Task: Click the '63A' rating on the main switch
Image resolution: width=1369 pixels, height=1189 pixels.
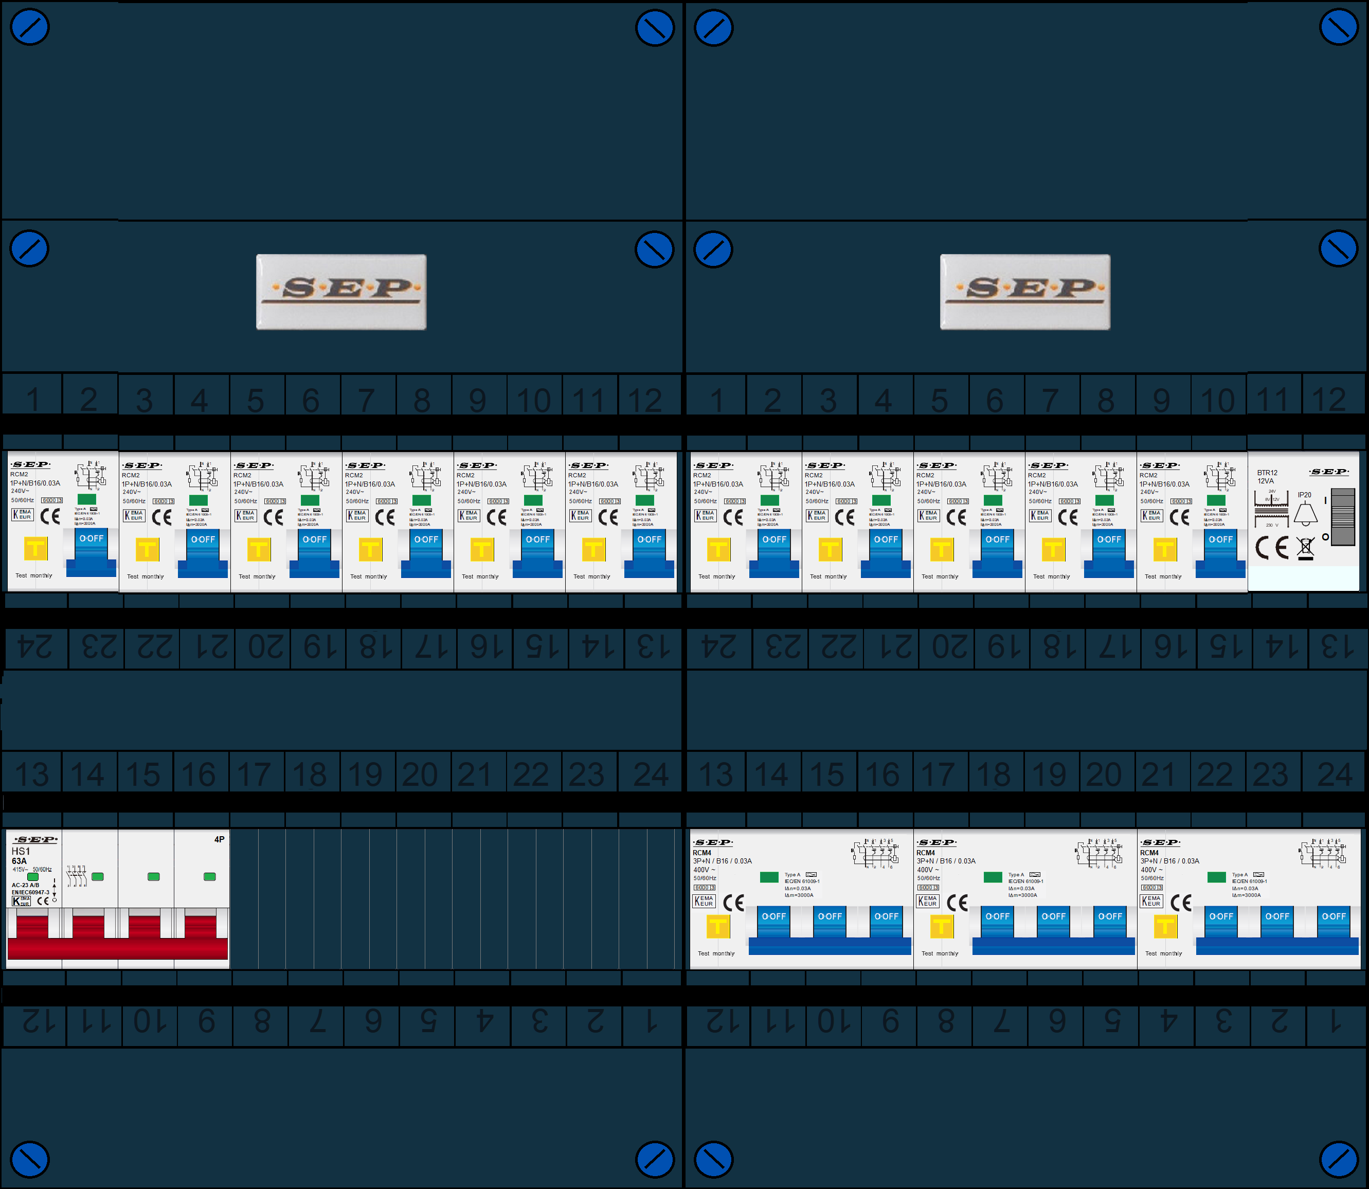Action: (x=19, y=861)
